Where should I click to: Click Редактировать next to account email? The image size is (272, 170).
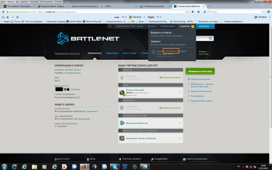point(74,73)
